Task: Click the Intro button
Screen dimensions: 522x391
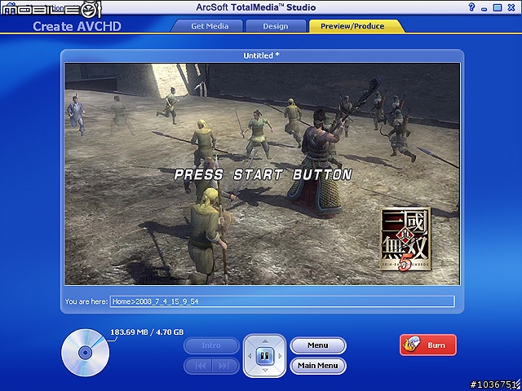Action: pyautogui.click(x=211, y=345)
